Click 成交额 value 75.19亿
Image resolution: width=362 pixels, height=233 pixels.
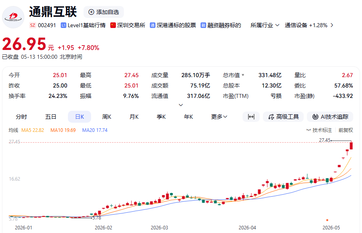[200, 86]
